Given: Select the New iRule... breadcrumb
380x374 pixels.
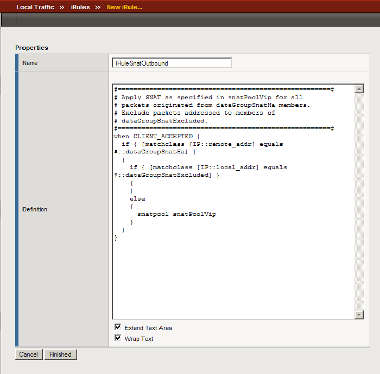Looking at the screenshot, I should (x=124, y=8).
